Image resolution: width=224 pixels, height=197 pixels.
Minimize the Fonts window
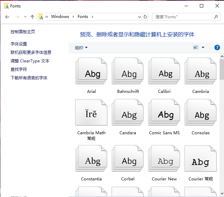pos(186,6)
